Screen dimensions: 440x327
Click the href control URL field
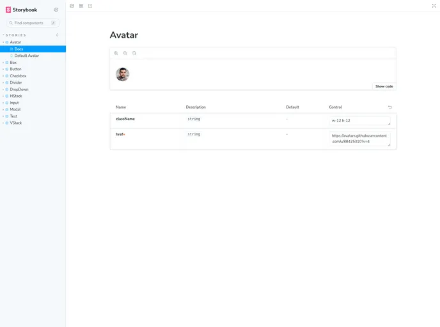[359, 139]
